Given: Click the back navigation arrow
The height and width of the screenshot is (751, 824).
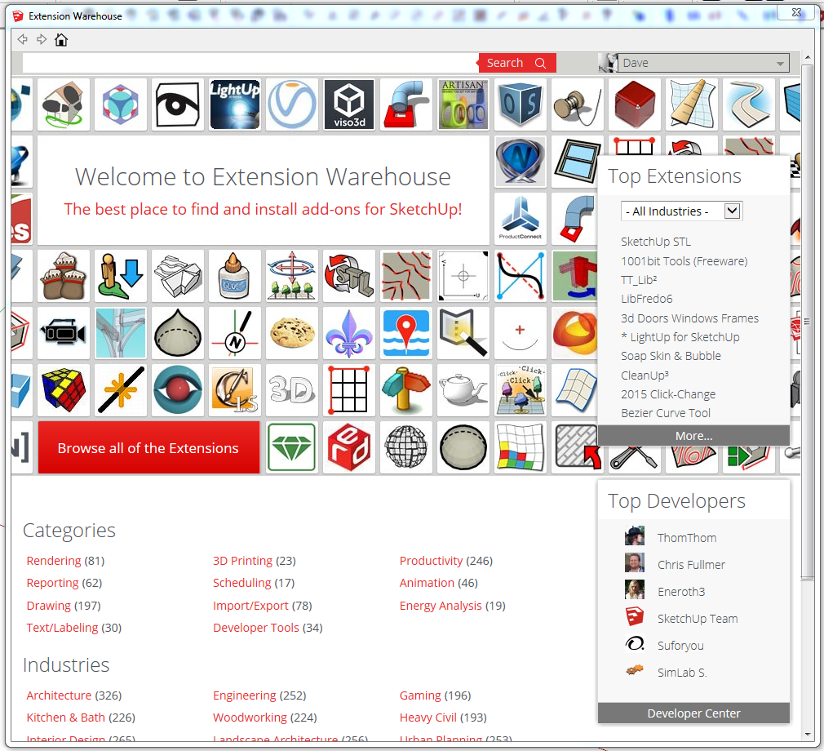Looking at the screenshot, I should [23, 40].
